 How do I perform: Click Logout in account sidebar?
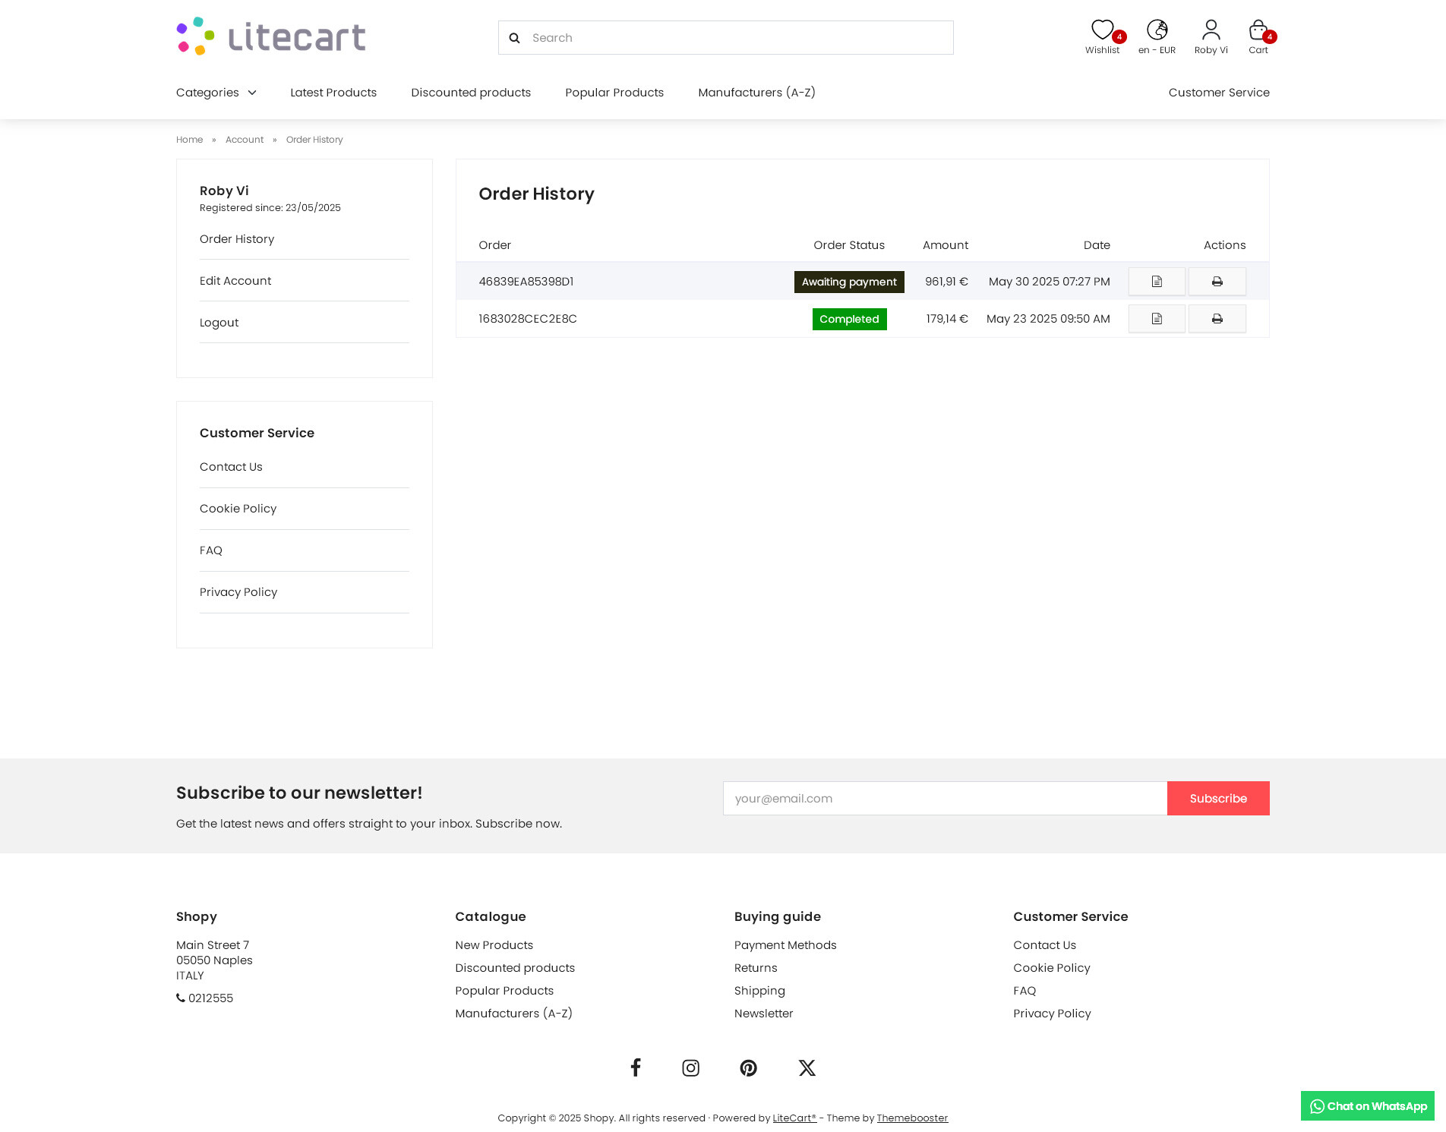(x=219, y=323)
